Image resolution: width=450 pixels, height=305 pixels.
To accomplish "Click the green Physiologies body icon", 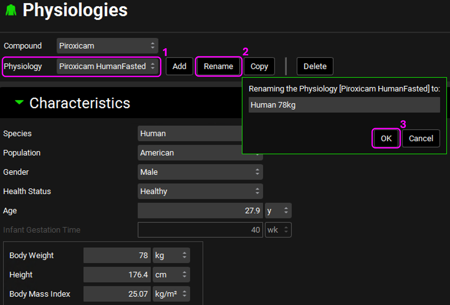I will click(11, 10).
